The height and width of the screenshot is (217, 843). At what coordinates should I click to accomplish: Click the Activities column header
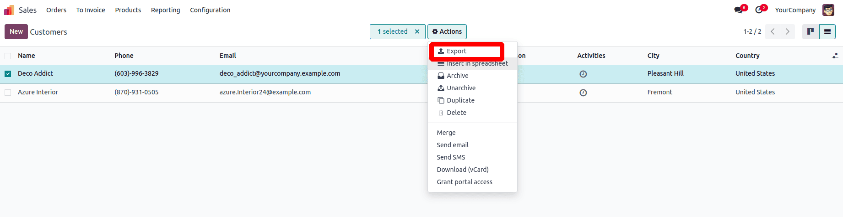tap(591, 56)
